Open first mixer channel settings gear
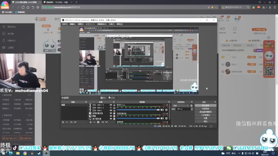 pos(166,110)
